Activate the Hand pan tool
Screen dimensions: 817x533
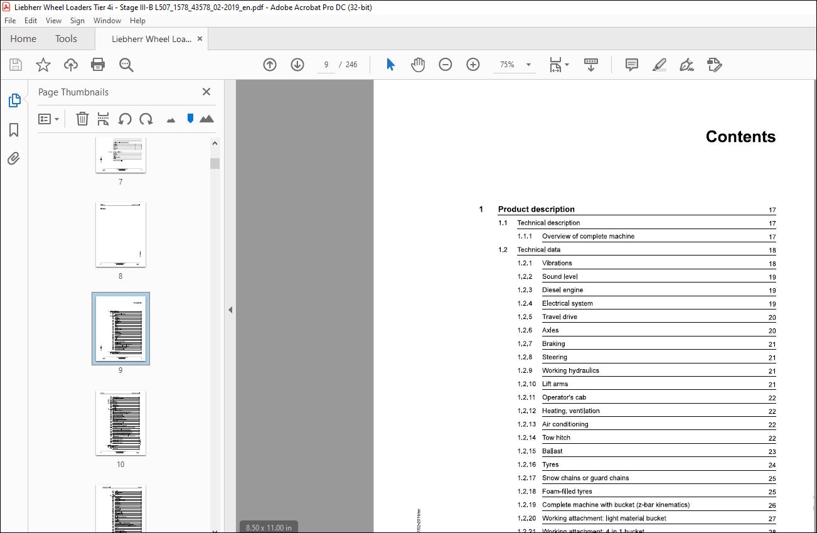(x=418, y=65)
